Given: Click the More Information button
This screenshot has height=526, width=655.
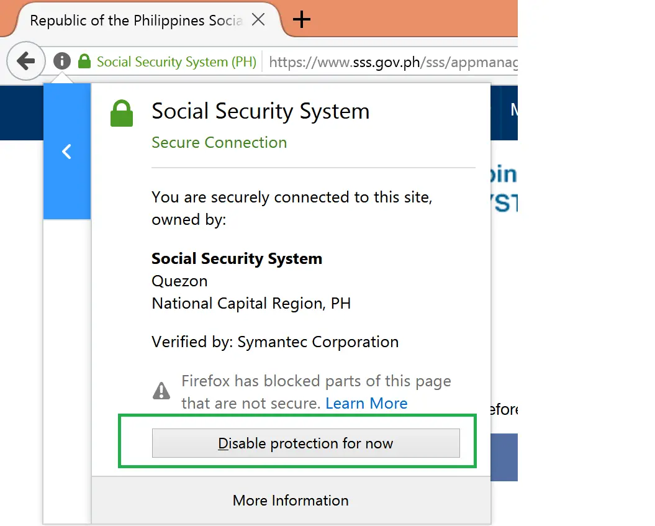Looking at the screenshot, I should (x=291, y=500).
